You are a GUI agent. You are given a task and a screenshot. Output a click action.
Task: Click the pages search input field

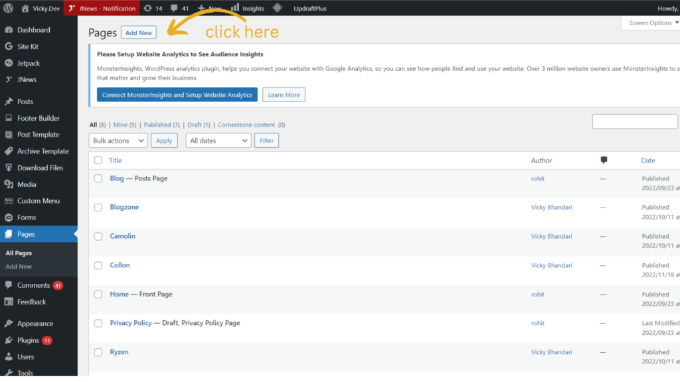coord(635,122)
